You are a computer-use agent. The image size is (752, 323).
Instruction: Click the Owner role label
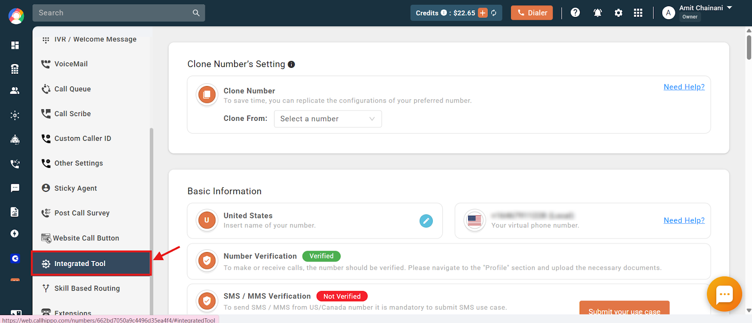point(690,17)
